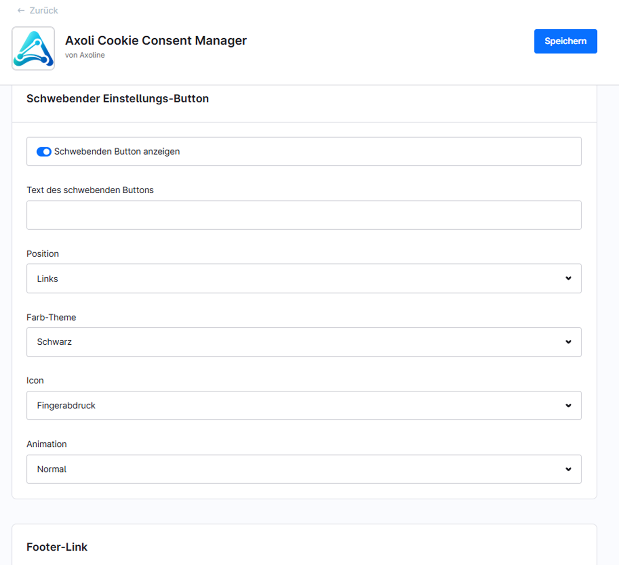619x565 pixels.
Task: Open the Position dropdown showing Links
Action: (x=304, y=278)
